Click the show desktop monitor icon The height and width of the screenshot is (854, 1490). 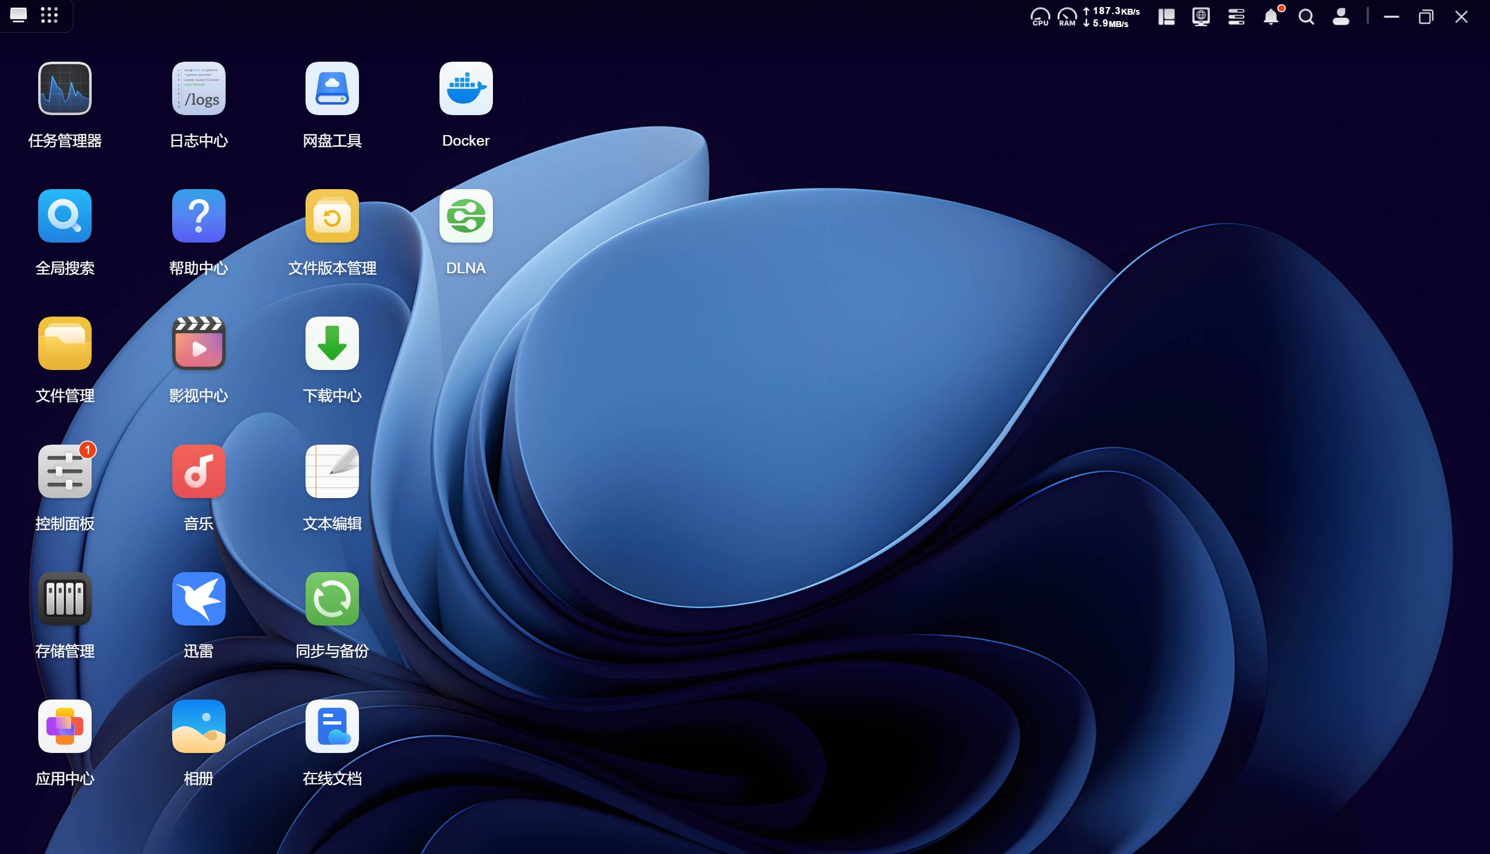19,15
